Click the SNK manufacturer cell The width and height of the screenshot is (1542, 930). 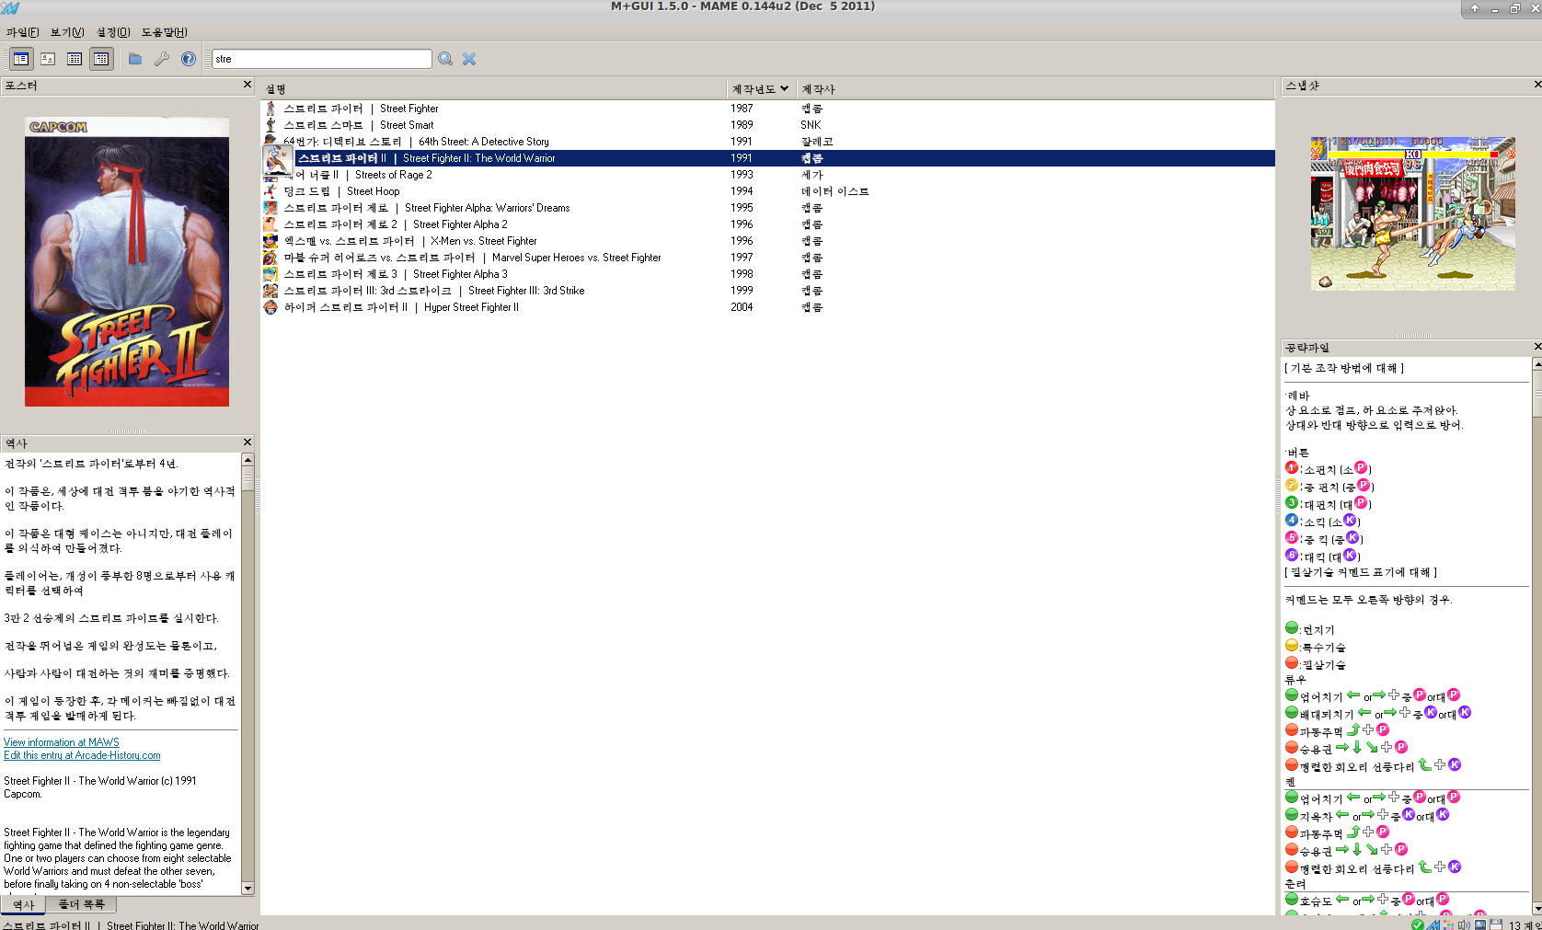pos(811,125)
